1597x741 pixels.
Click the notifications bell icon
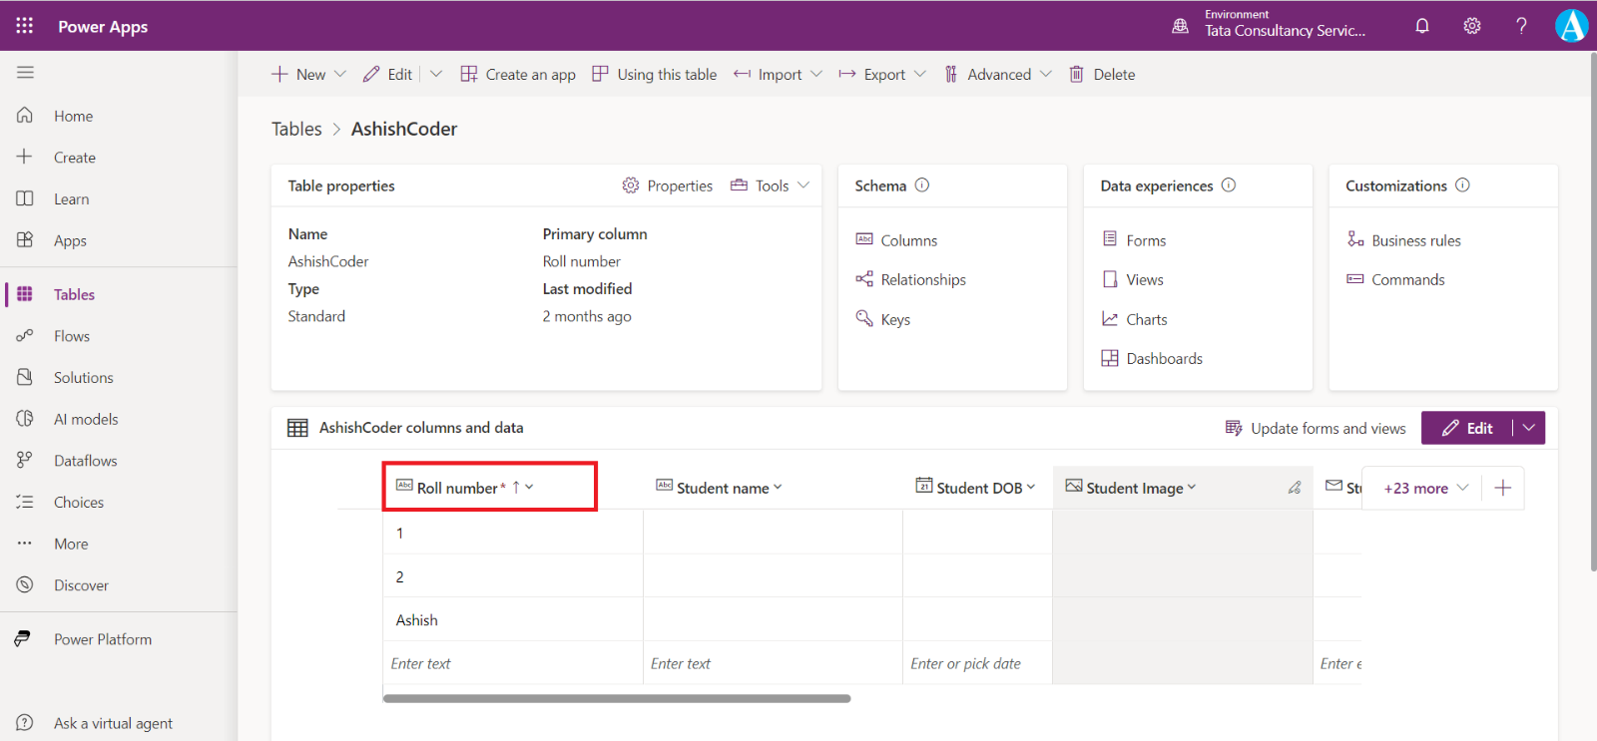pos(1422,26)
